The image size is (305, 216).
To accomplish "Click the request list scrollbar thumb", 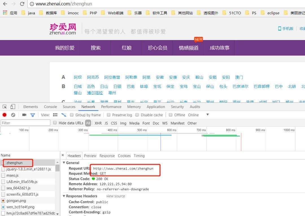I will 57,168.
